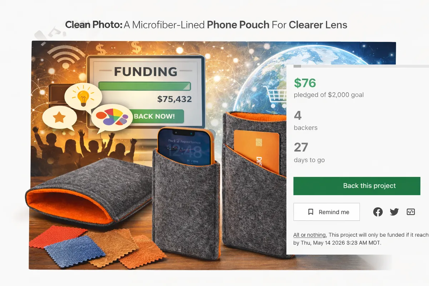Click the star speech bubble in the image
The image size is (429, 286).
(60, 118)
